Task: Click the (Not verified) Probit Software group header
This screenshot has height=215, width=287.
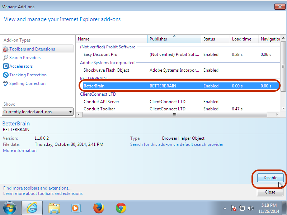Action: click(x=108, y=47)
